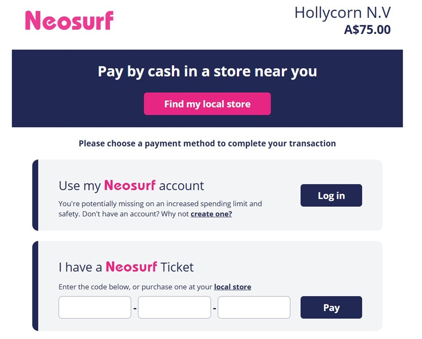This screenshot has height=339, width=422.
Task: Click the Log in button
Action: point(331,195)
